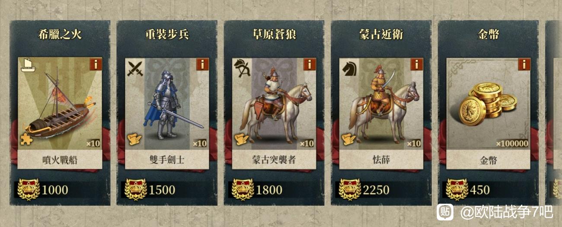The height and width of the screenshot is (227, 562).
Task: Tap the info icon on 怯薛 card
Action: click(417, 64)
